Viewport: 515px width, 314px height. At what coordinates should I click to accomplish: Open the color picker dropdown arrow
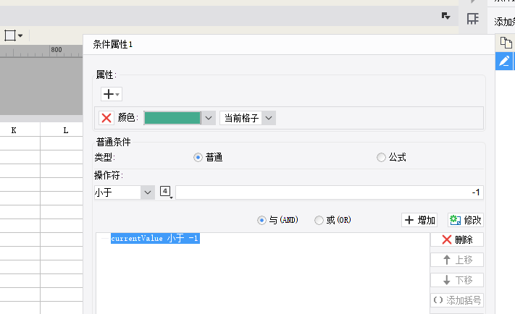[x=209, y=118]
